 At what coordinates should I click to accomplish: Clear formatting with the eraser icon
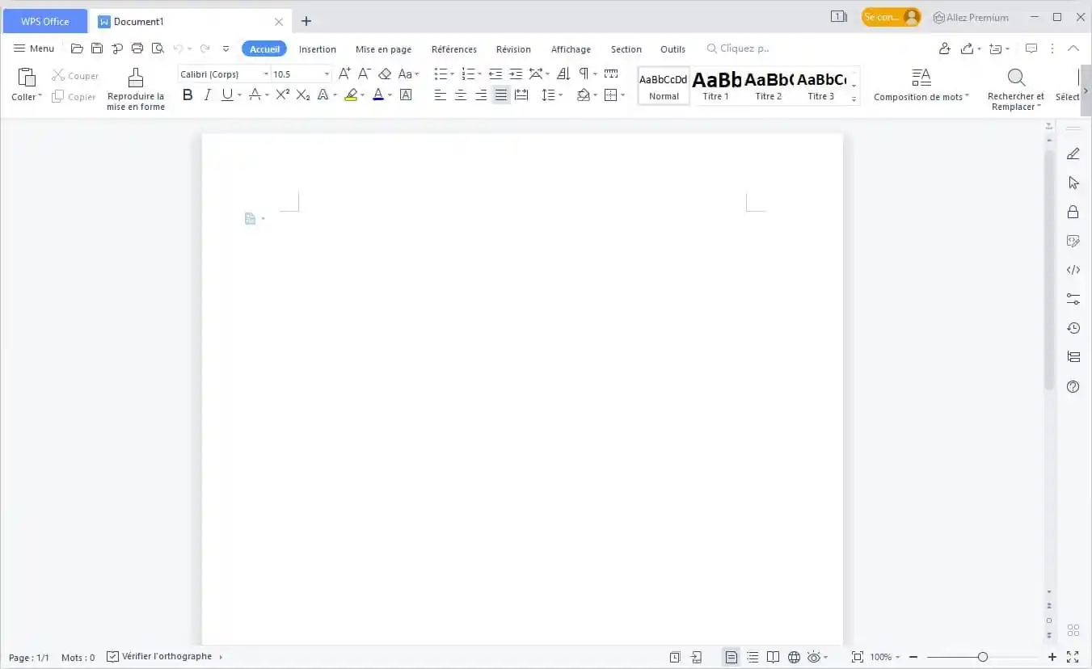385,74
